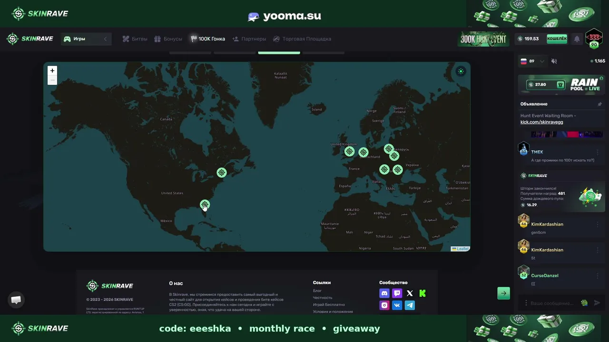This screenshot has width=609, height=342.
Task: Click the rain pool tip icon
Action: click(x=560, y=85)
